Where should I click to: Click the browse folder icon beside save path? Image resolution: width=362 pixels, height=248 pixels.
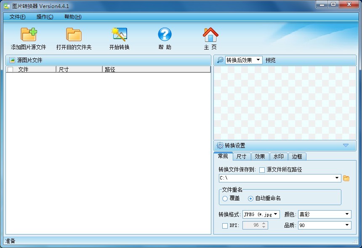tap(346, 178)
